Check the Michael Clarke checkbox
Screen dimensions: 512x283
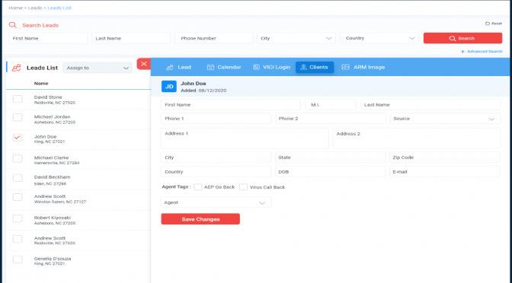(x=18, y=158)
